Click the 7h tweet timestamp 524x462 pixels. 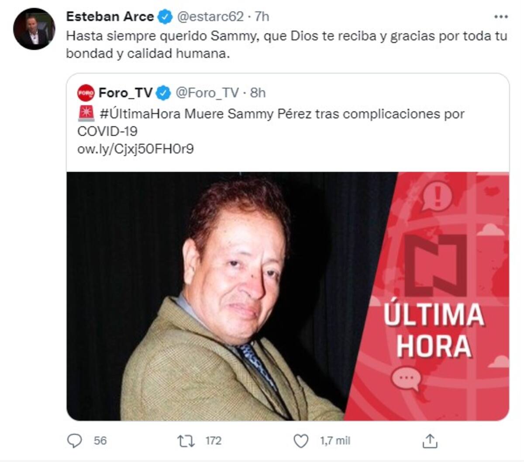coord(262,17)
